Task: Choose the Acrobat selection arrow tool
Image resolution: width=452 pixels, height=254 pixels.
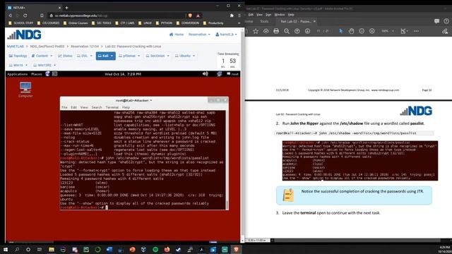Action: [341, 31]
